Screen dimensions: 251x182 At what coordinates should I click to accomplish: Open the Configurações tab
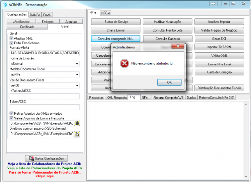pos(17,14)
